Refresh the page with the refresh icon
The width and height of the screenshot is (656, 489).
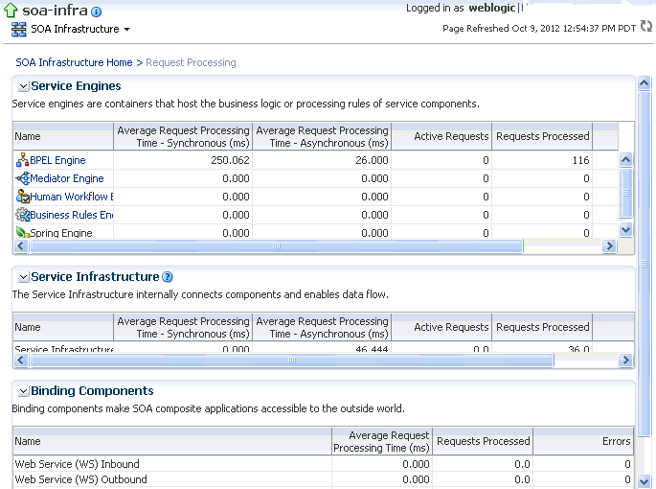pos(646,27)
